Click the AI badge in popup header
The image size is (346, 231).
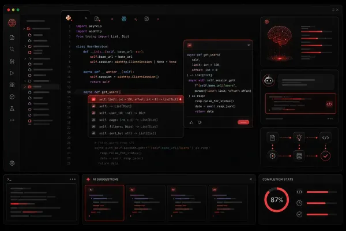pyautogui.click(x=190, y=45)
